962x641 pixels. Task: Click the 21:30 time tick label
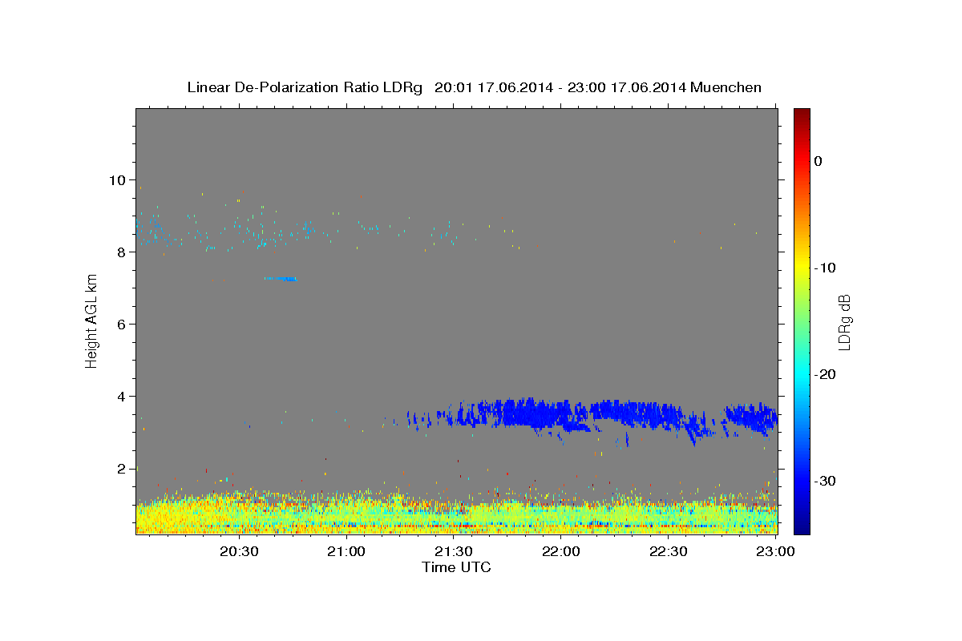pyautogui.click(x=454, y=552)
